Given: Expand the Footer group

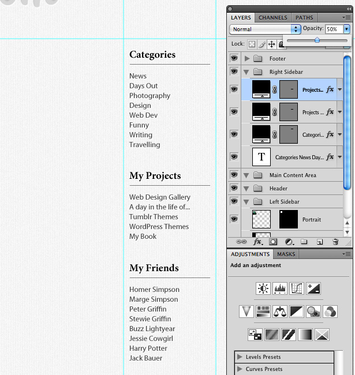Looking at the screenshot, I should click(247, 59).
